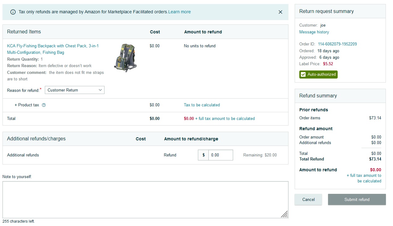Click the Tax to be calculated link
This screenshot has width=393, height=226.
202,105
